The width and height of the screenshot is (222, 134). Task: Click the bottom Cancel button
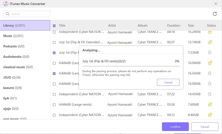point(205,127)
